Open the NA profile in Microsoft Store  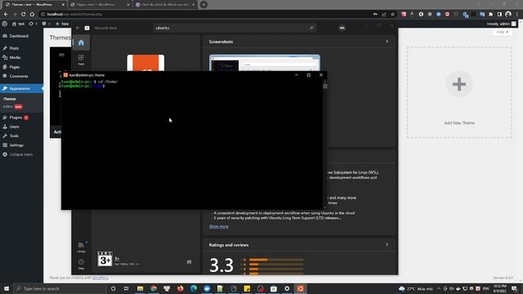[342, 28]
